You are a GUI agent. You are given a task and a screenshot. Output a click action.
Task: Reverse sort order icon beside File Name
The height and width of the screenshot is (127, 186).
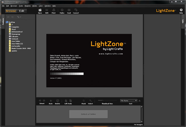(x=139, y=101)
